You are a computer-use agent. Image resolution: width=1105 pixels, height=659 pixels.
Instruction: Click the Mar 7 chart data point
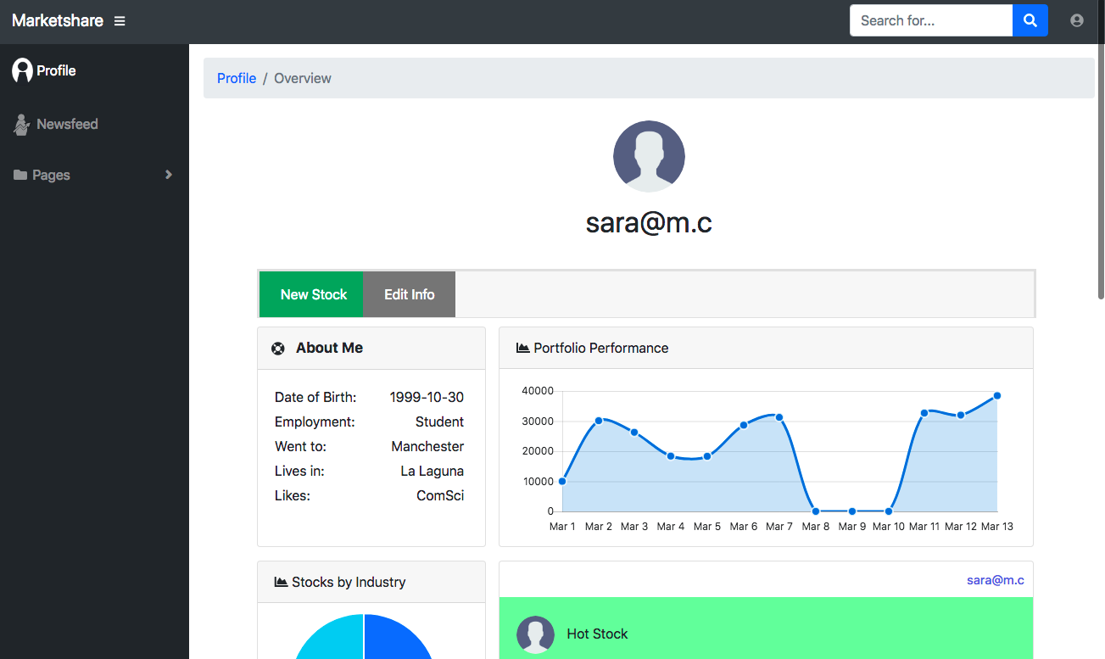click(x=779, y=417)
